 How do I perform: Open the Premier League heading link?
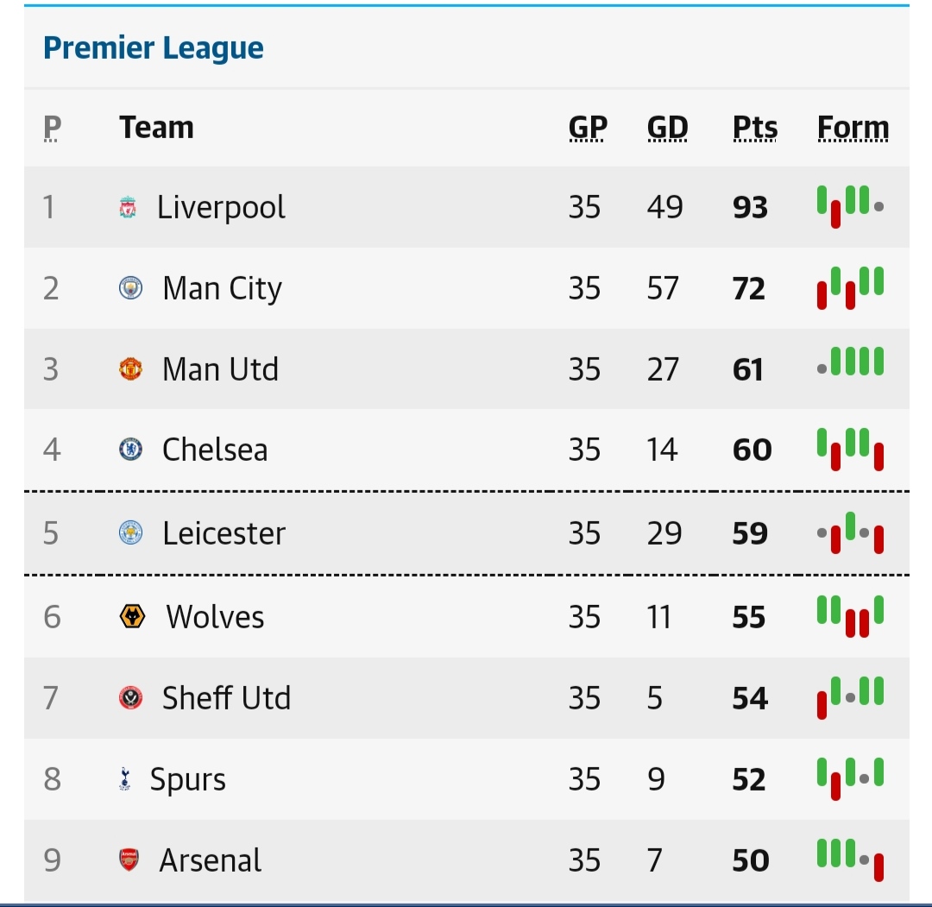pos(154,47)
